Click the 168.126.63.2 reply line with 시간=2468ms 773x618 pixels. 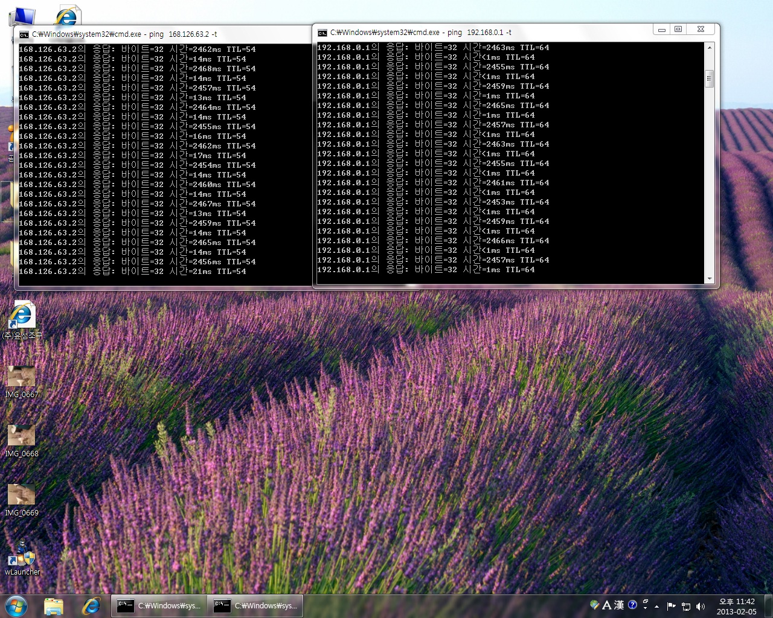(137, 69)
